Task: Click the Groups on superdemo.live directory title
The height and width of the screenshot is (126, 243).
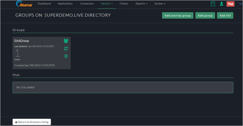Action: click(x=63, y=15)
